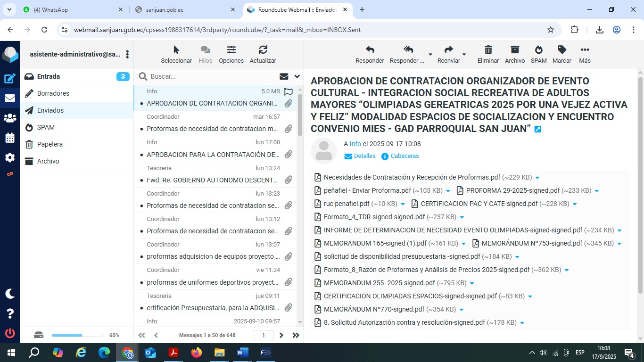Switch to WhatsApp browser tab
The image size is (644, 362).
[71, 9]
